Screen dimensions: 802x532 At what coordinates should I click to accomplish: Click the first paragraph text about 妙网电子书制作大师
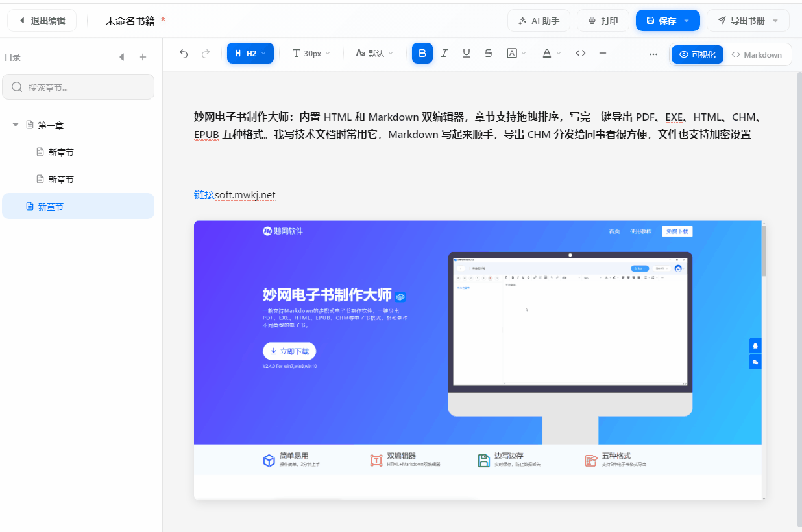(478, 126)
